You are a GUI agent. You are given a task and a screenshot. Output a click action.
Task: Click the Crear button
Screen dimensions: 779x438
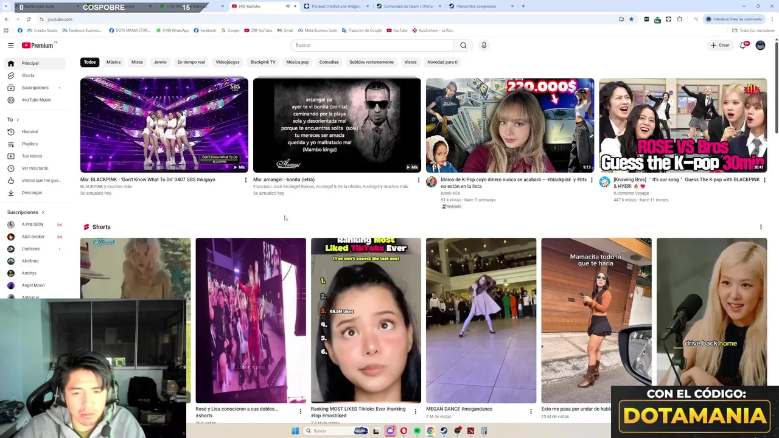click(719, 45)
